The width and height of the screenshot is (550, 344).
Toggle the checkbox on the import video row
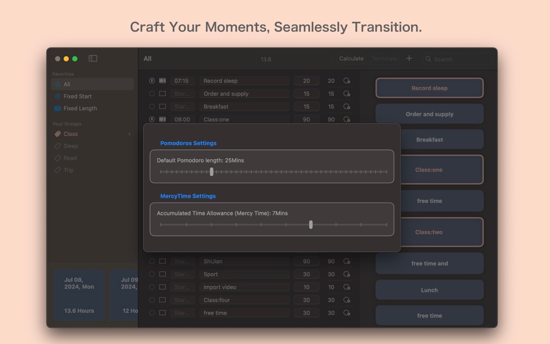pos(162,287)
